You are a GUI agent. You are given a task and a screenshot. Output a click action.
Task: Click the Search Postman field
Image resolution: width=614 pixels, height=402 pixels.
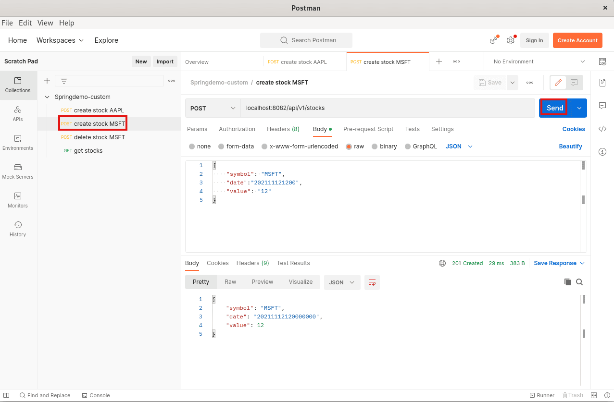[306, 40]
